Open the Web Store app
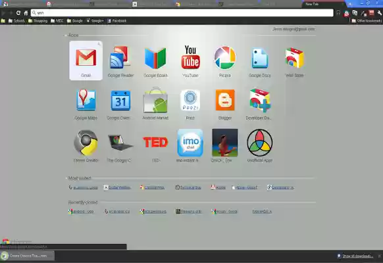 pos(294,61)
